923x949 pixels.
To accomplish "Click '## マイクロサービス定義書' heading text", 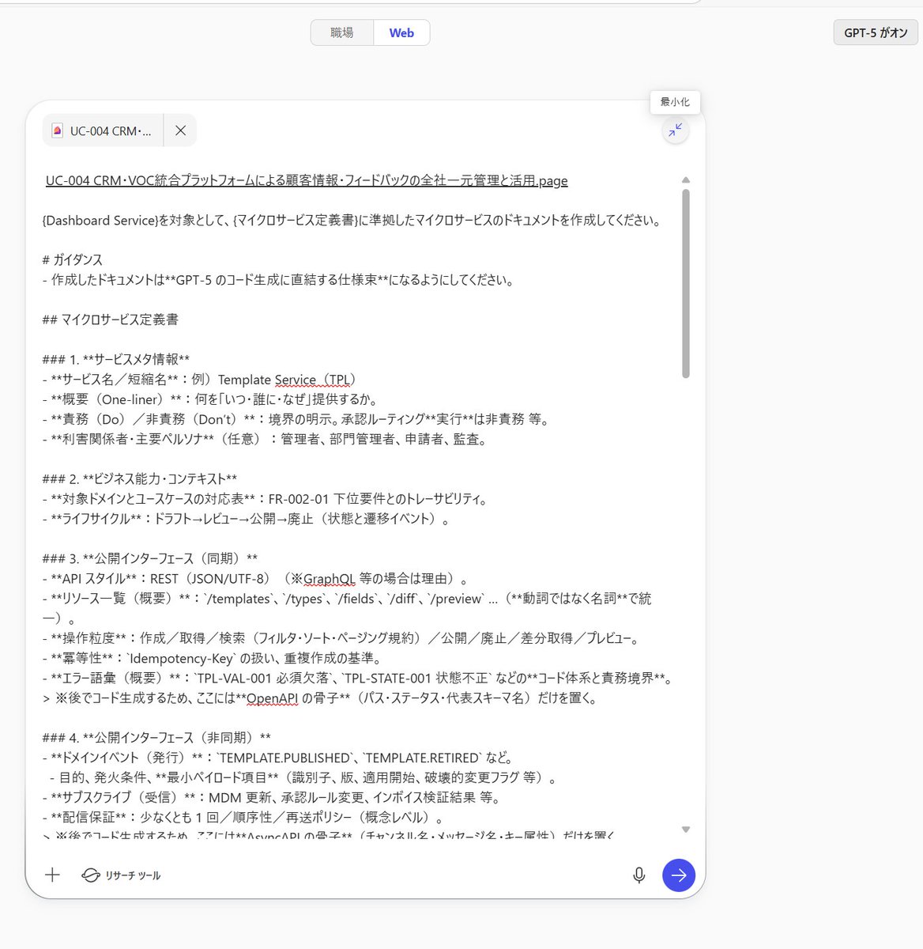I will tap(111, 319).
